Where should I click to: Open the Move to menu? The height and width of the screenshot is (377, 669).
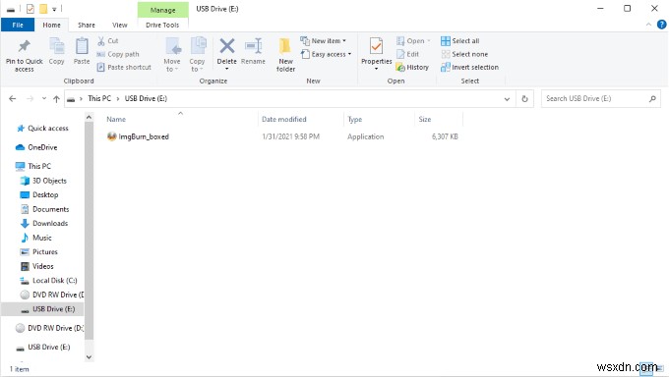(x=172, y=55)
